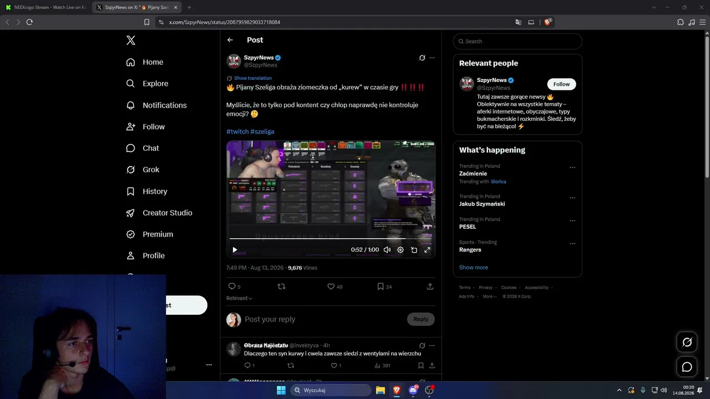
Task: Bookmark the invektyva reply
Action: coord(421,366)
